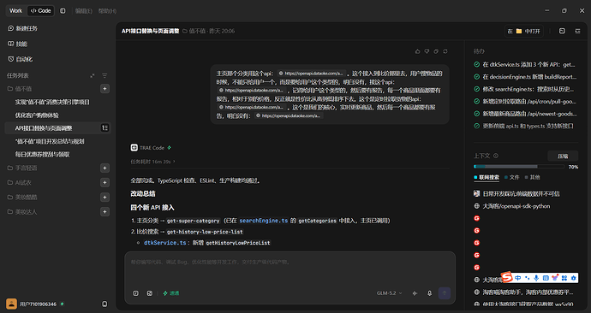Click the device icon beside user name
Screen dimensions: 591x313
pyautogui.click(x=104, y=304)
